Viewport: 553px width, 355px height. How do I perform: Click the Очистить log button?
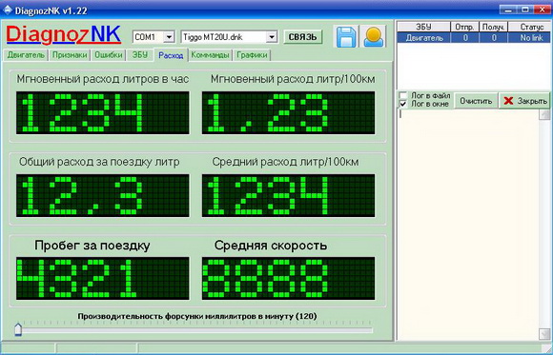pyautogui.click(x=476, y=101)
